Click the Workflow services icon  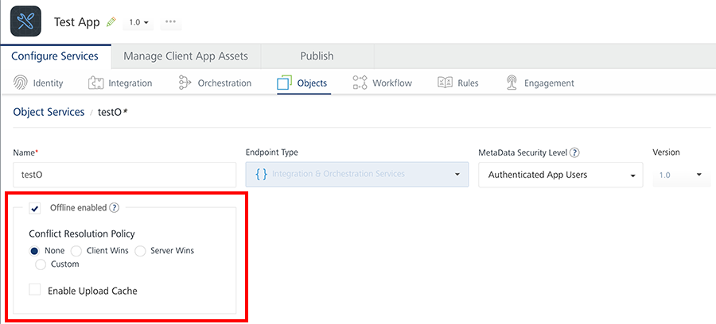click(x=360, y=83)
